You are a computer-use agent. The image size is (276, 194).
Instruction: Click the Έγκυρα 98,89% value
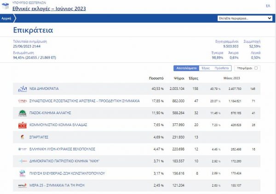(218, 58)
